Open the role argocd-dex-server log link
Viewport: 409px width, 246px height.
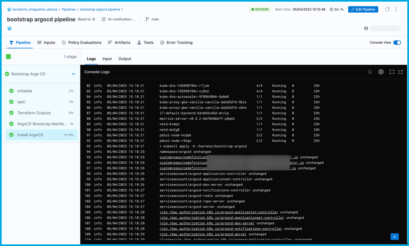pos(207,223)
